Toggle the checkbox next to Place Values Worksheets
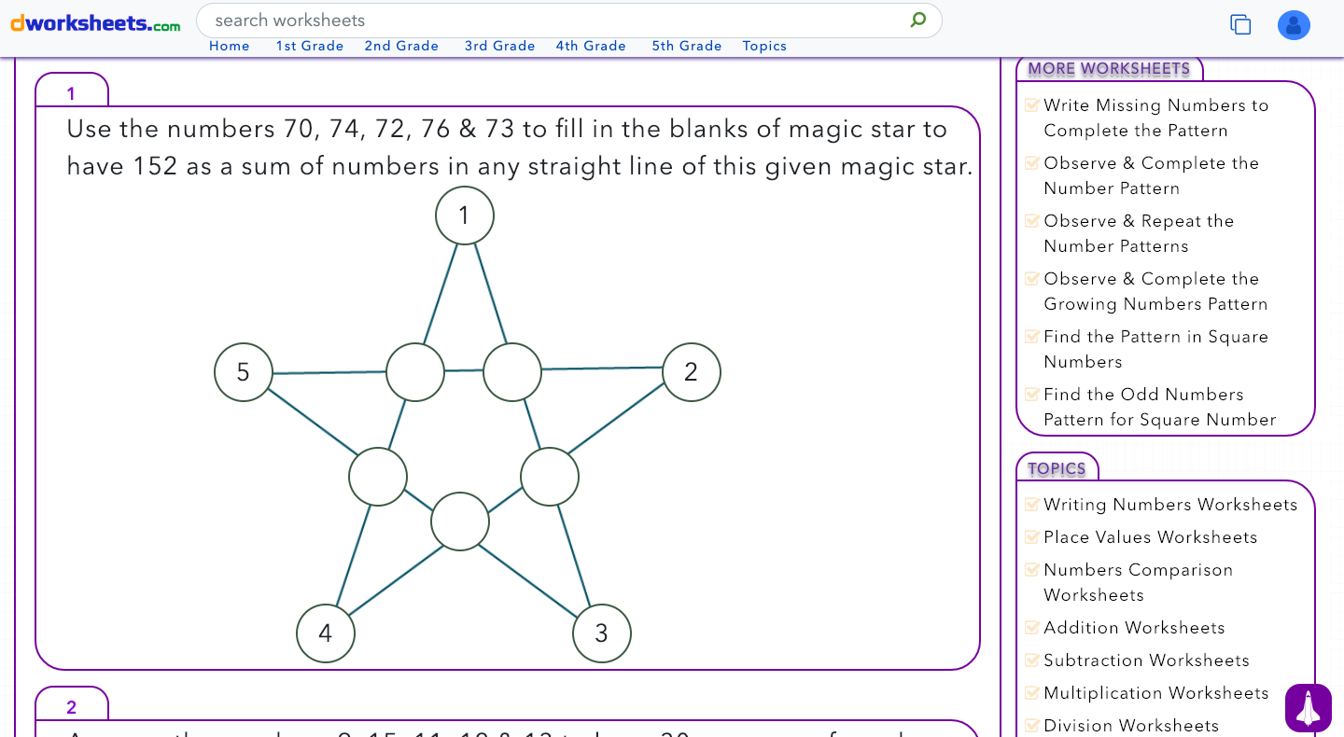Image resolution: width=1344 pixels, height=737 pixels. (1032, 536)
